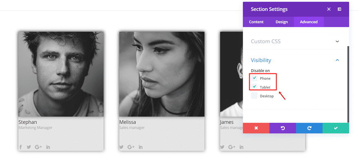Expand the Custom CSS section
Image resolution: width=359 pixels, height=166 pixels.
point(337,41)
